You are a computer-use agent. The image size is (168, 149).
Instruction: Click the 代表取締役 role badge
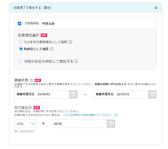tap(32, 23)
